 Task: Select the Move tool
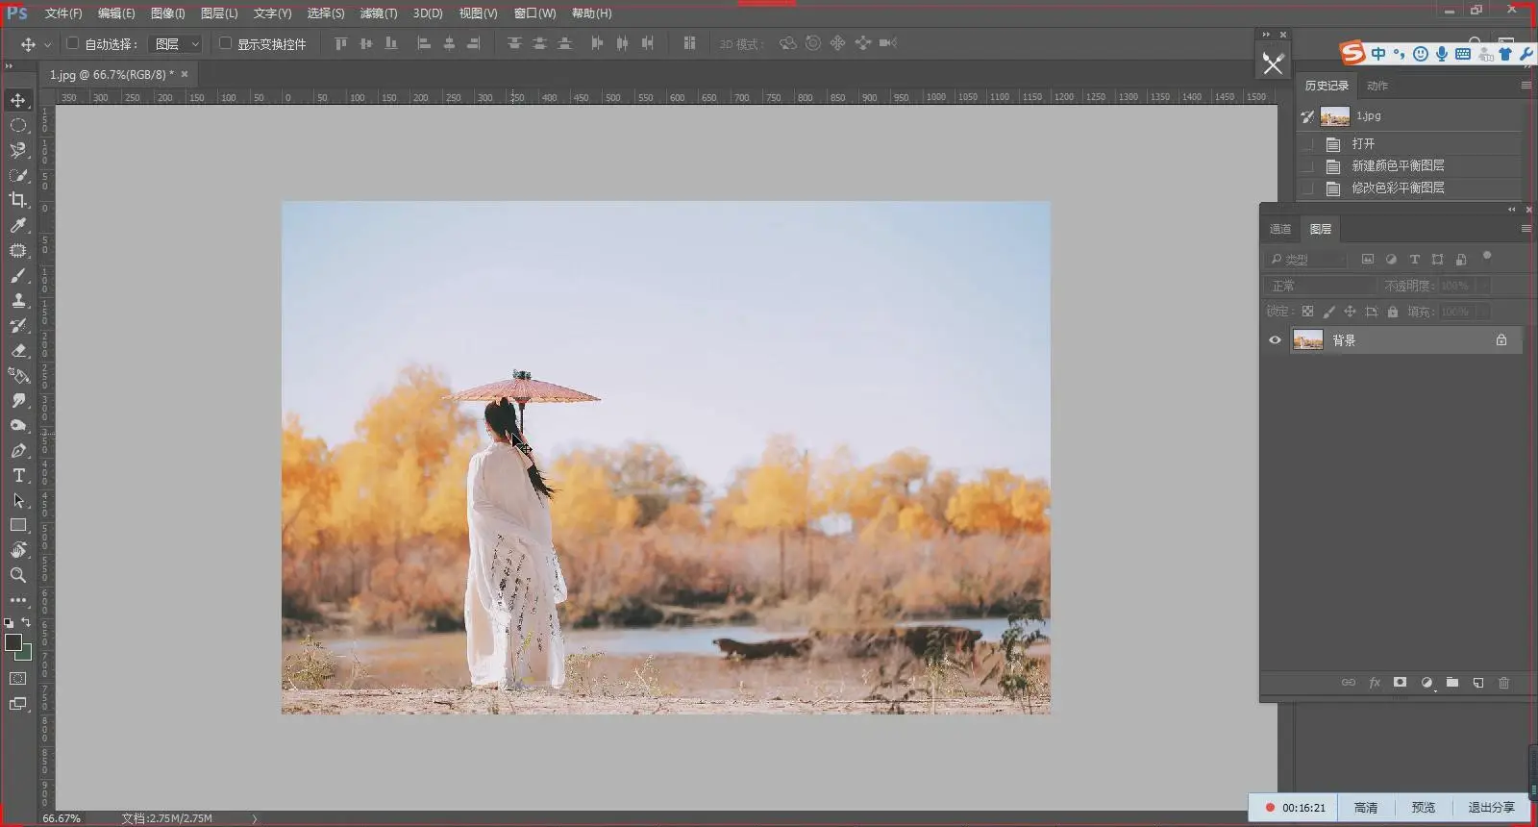pyautogui.click(x=18, y=100)
